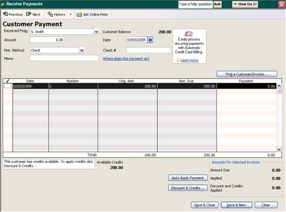This screenshot has width=286, height=212.
Task: Click the Amount input field
Action: pyautogui.click(x=47, y=40)
